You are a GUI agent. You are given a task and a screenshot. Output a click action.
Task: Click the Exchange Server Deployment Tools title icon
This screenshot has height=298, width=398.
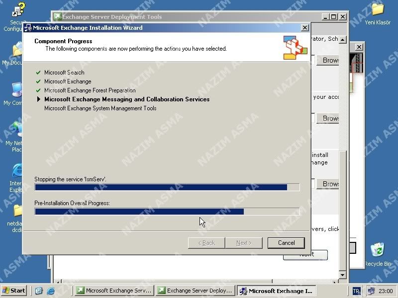[58, 17]
